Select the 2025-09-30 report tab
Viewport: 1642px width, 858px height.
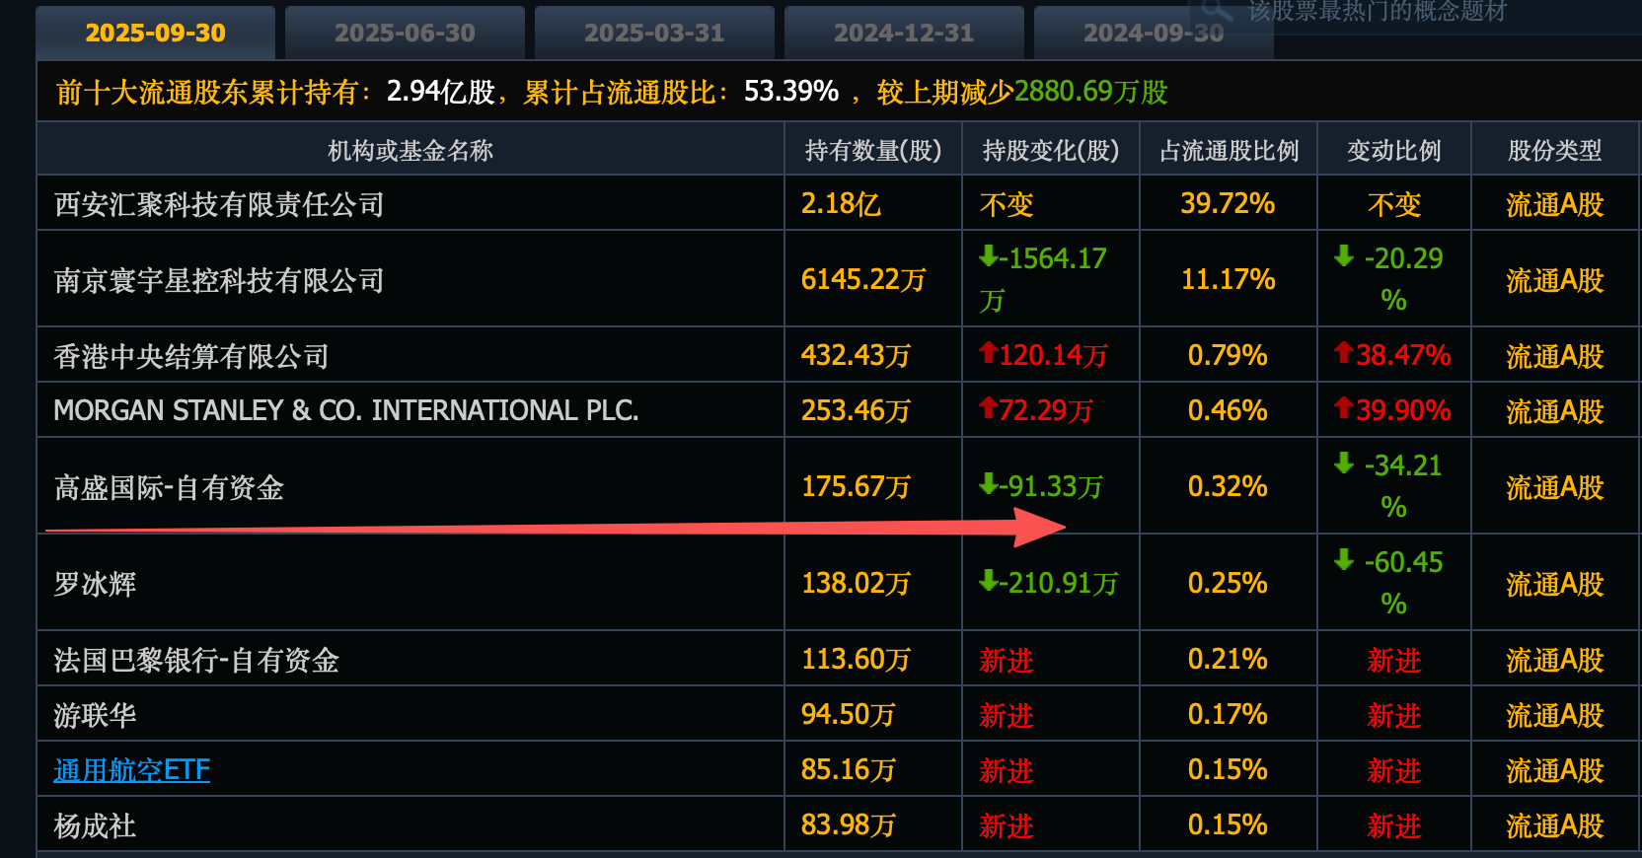[x=155, y=33]
